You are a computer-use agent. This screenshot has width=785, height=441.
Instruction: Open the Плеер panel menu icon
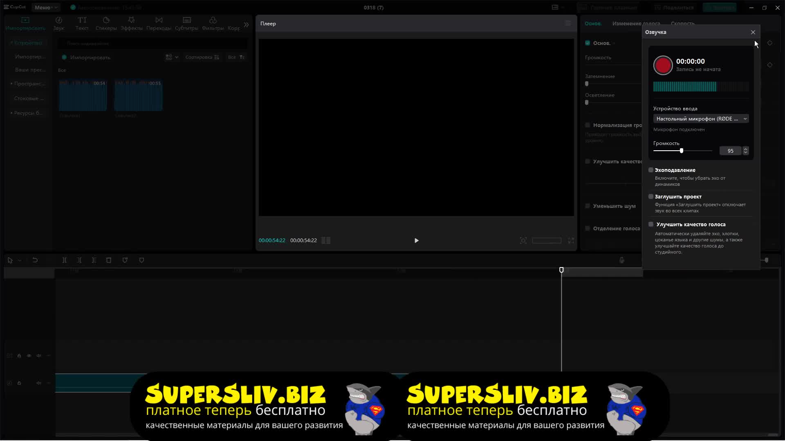(568, 23)
